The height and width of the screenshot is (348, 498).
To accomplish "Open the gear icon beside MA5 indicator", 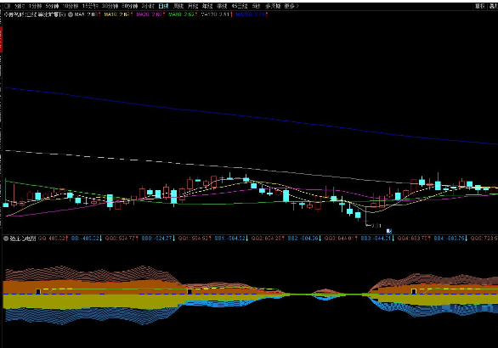I will pyautogui.click(x=71, y=14).
